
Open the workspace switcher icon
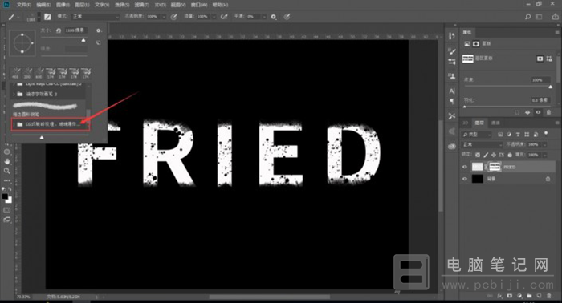click(x=539, y=17)
